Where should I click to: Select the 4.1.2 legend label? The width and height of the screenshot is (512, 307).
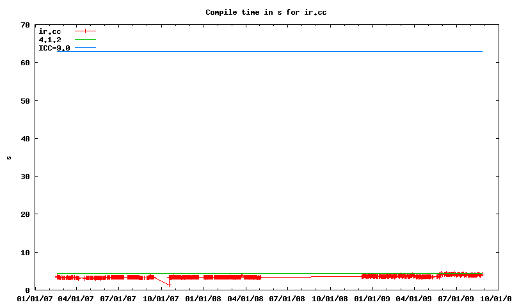(x=50, y=40)
